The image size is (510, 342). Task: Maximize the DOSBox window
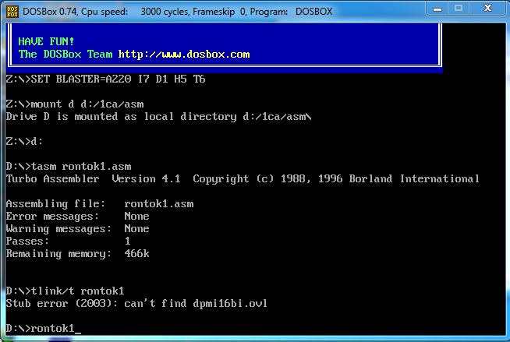(x=459, y=8)
